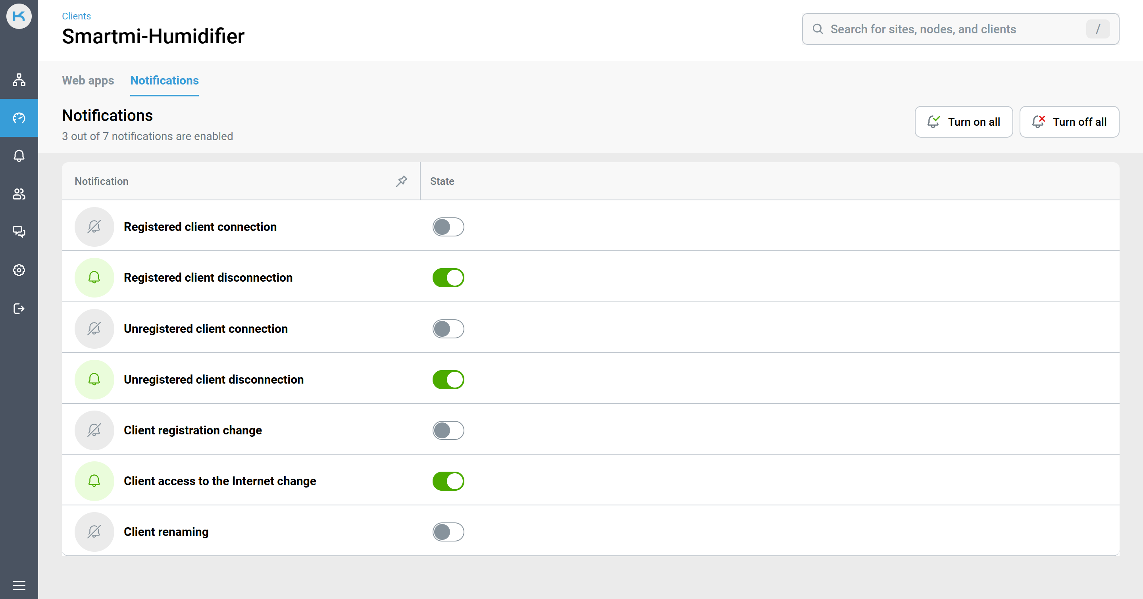Click the green bell icon for Unregistered client disconnection
The width and height of the screenshot is (1143, 599).
pos(94,380)
